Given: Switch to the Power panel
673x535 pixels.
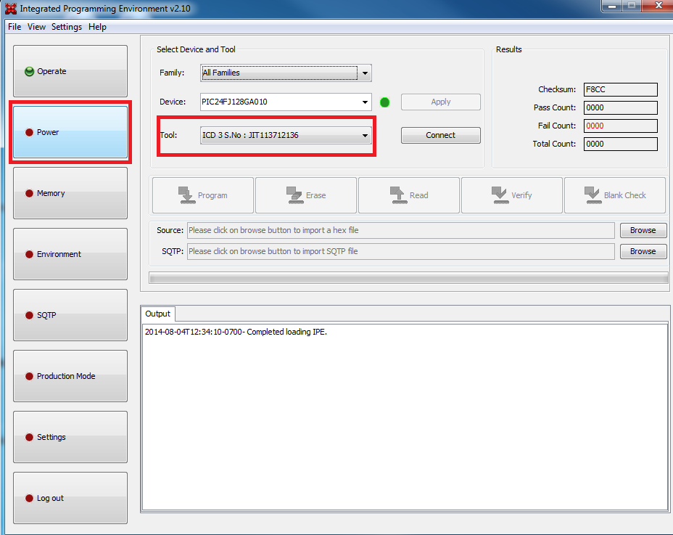Looking at the screenshot, I should (x=70, y=132).
